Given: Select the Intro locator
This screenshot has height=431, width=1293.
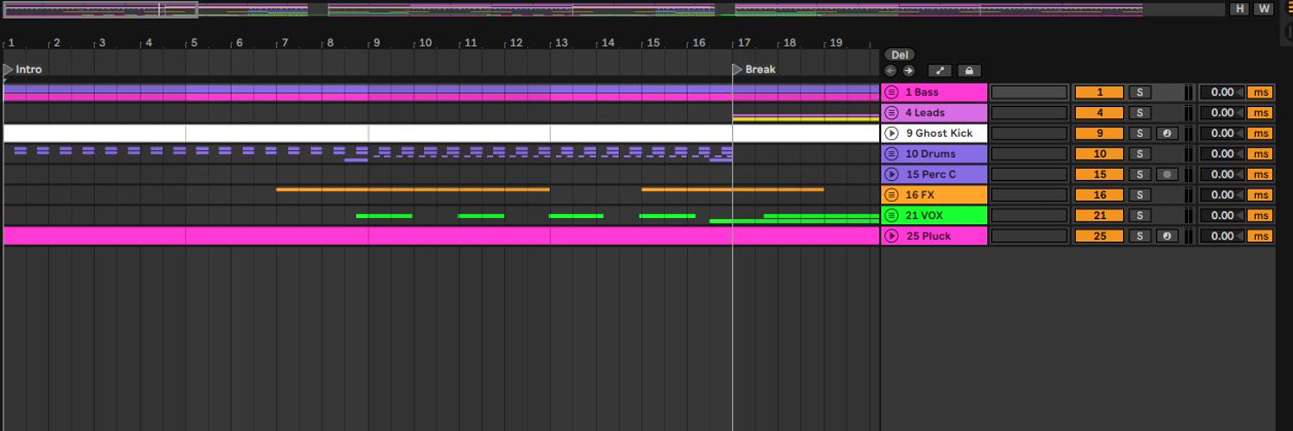Looking at the screenshot, I should [x=22, y=70].
